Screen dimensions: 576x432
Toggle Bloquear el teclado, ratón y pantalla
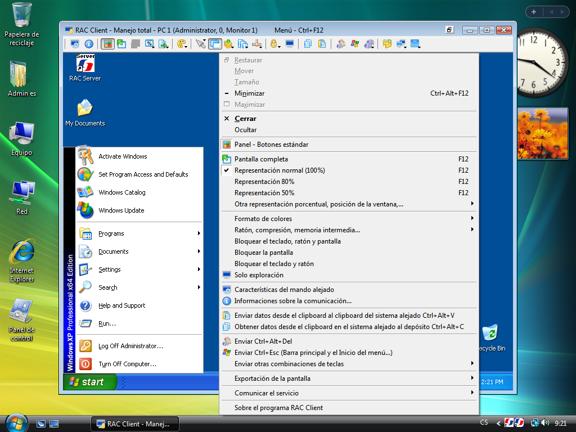[349, 241]
